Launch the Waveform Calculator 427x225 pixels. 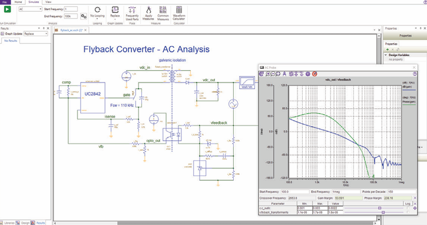[x=179, y=14]
